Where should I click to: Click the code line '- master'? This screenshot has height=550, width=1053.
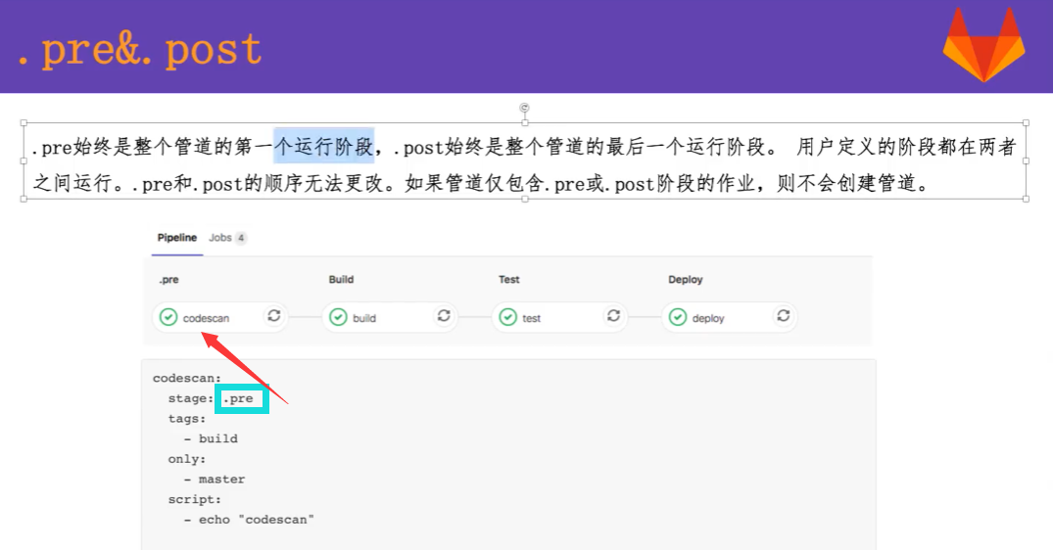tap(215, 479)
